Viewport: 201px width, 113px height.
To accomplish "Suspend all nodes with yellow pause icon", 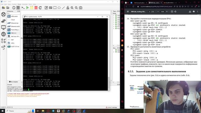I will pyautogui.click(x=32, y=8).
